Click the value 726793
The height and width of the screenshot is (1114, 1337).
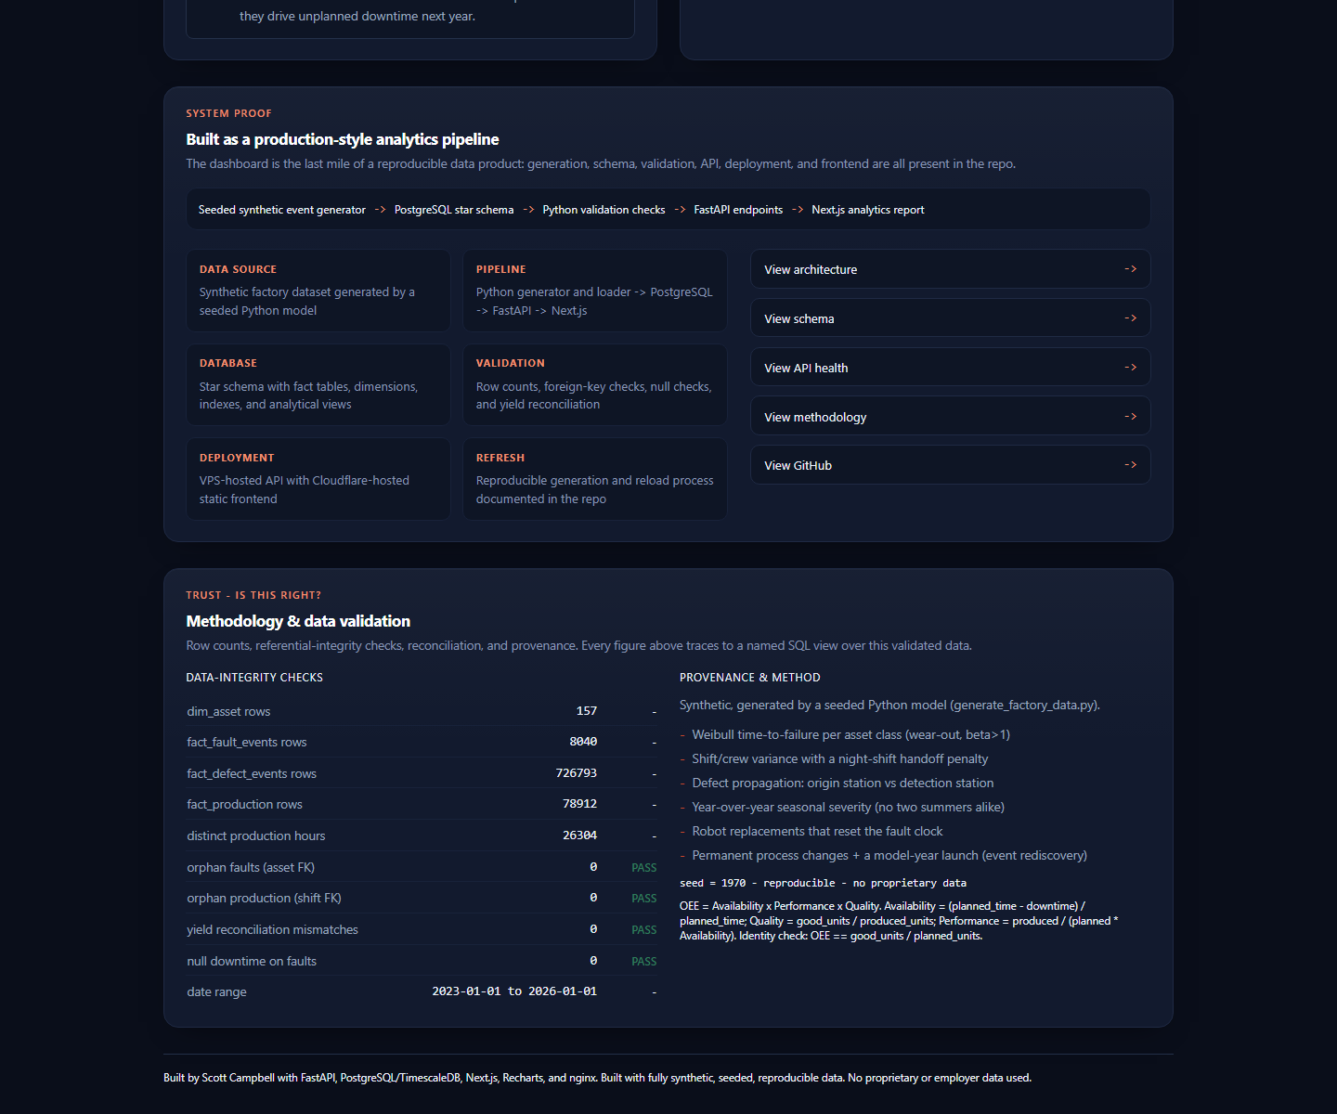click(577, 773)
